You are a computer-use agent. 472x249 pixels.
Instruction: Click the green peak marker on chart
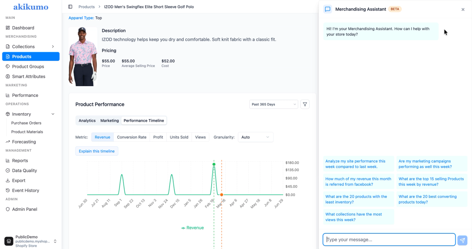click(x=214, y=164)
